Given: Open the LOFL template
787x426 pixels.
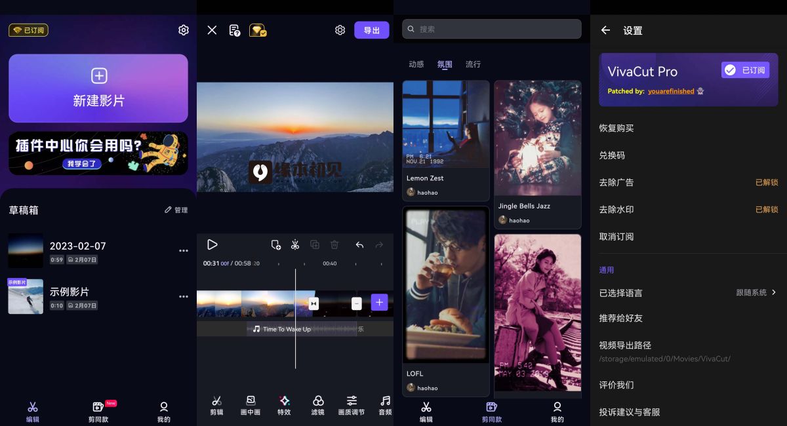Looking at the screenshot, I should tap(446, 301).
